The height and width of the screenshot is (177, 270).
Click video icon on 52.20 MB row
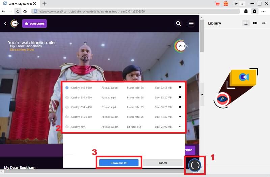[180, 97]
